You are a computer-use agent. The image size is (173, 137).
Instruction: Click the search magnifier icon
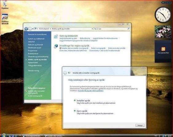pos(128,29)
